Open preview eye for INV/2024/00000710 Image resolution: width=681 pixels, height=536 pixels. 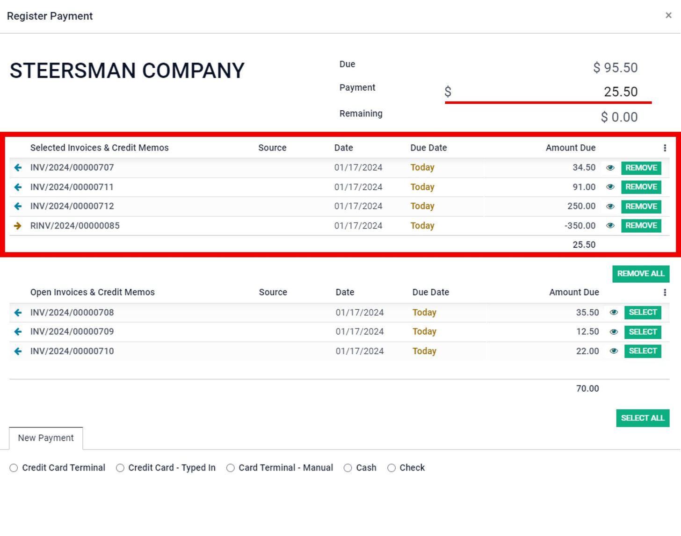614,351
